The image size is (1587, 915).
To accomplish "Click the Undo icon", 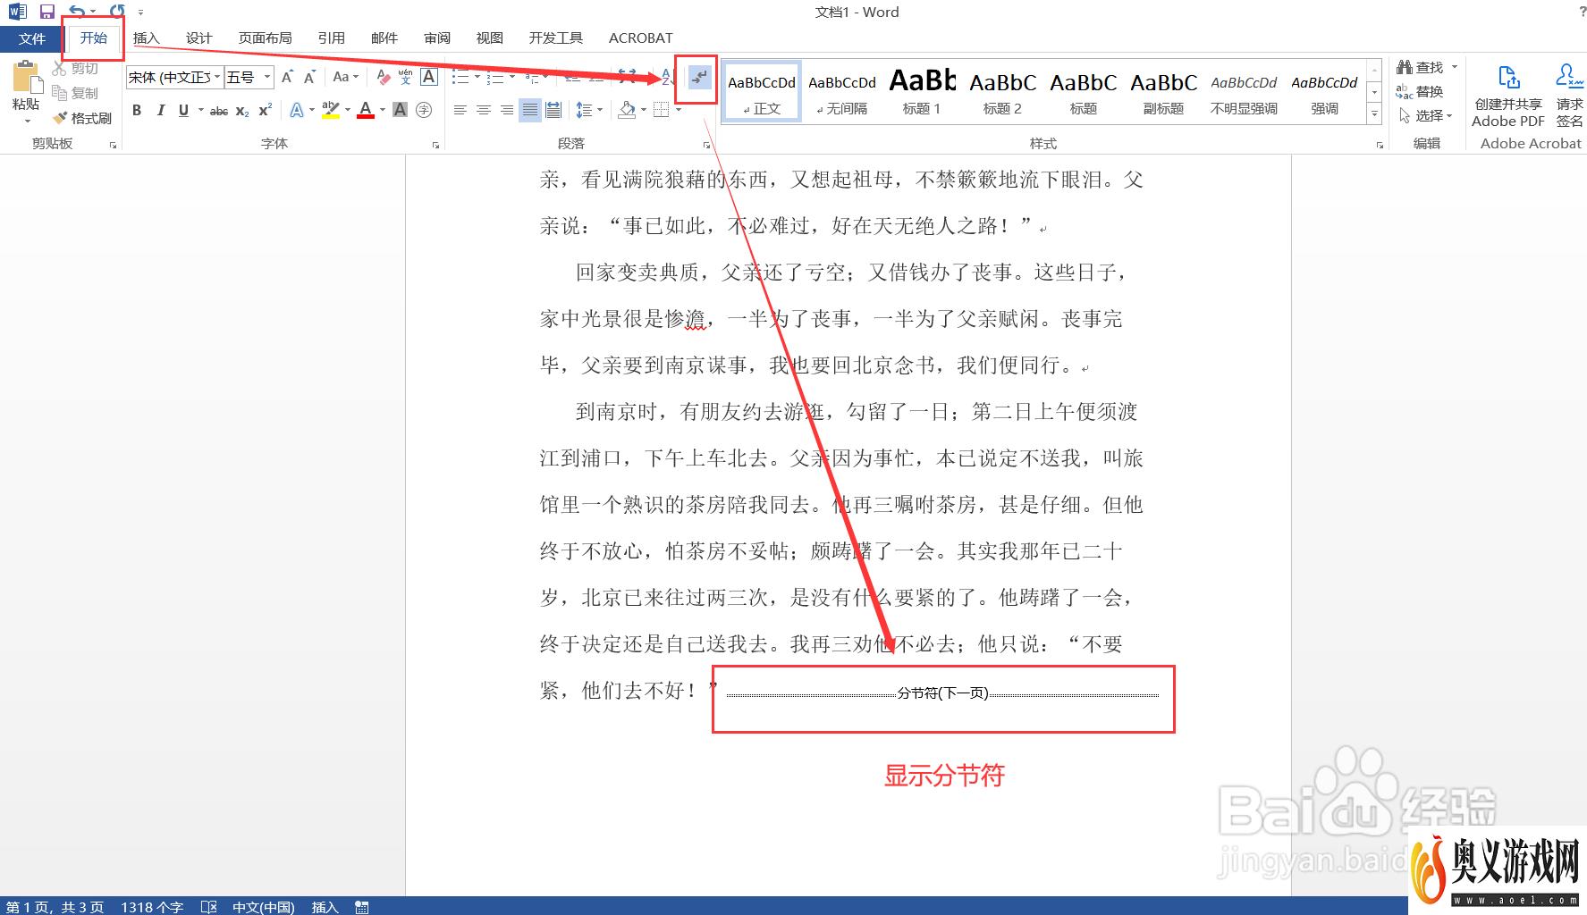I will click(77, 12).
